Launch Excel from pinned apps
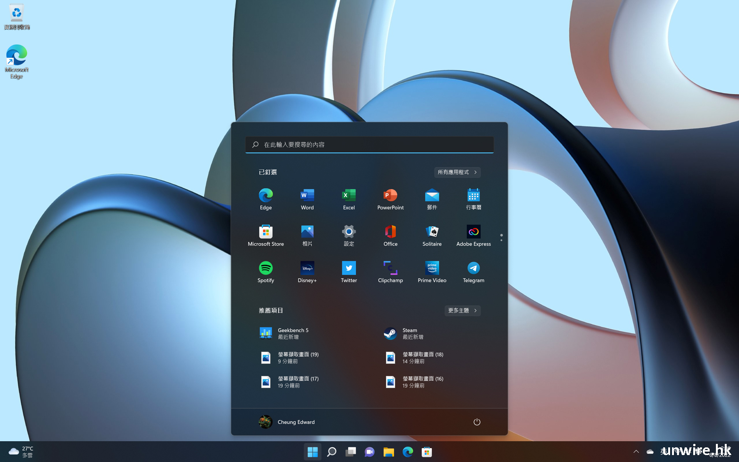 click(x=349, y=199)
